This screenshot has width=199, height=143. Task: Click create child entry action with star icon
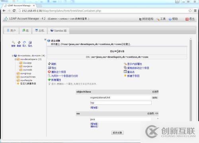[x=132, y=76]
